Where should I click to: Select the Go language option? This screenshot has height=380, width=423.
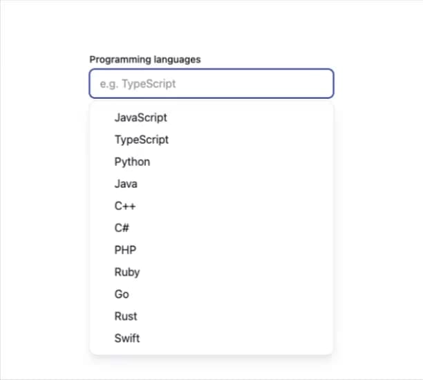[211, 294]
